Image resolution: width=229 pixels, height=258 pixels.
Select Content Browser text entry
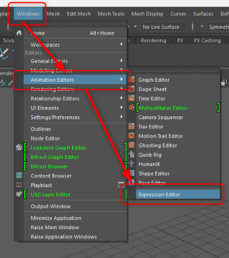(51, 176)
